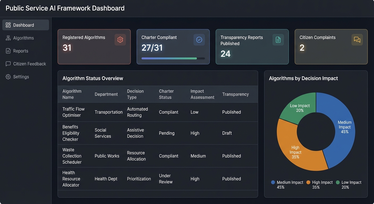Switch to the Algorithms section
Viewport: 374px width, 204px height.
[23, 38]
